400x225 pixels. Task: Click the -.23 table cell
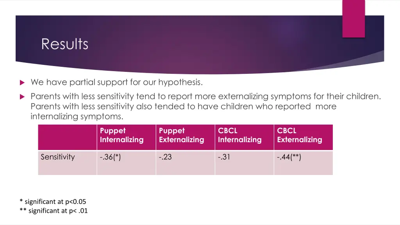click(x=186, y=163)
